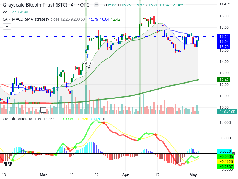
Task: Click the eye icon beside the symbol title
Action: click(96, 5)
